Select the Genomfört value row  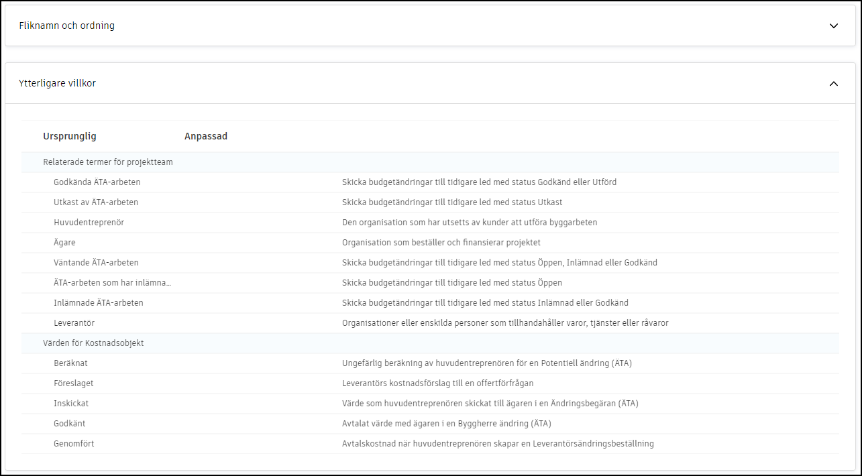click(x=74, y=444)
